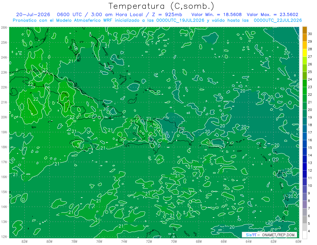Click the legend value 28

click(310, 49)
